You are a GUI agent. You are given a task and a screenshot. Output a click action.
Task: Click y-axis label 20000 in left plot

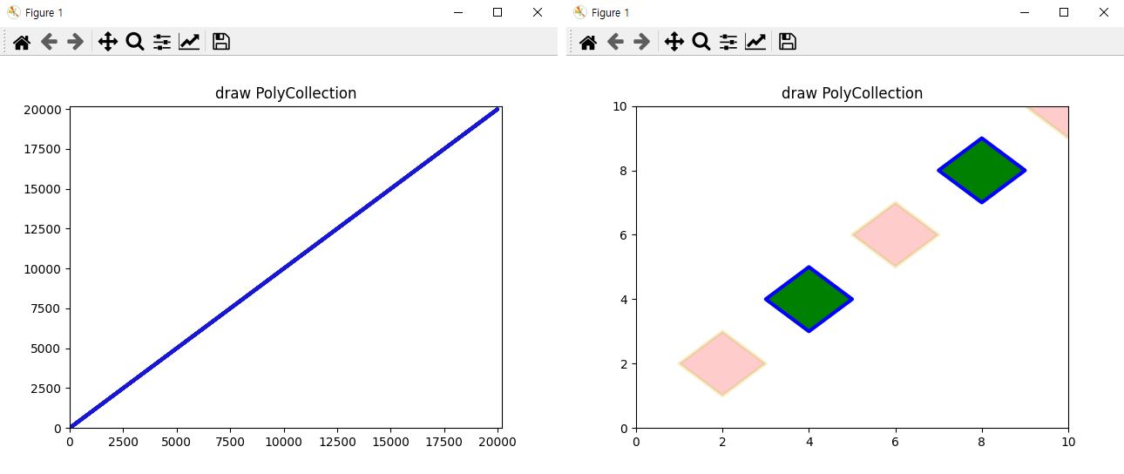pos(44,110)
